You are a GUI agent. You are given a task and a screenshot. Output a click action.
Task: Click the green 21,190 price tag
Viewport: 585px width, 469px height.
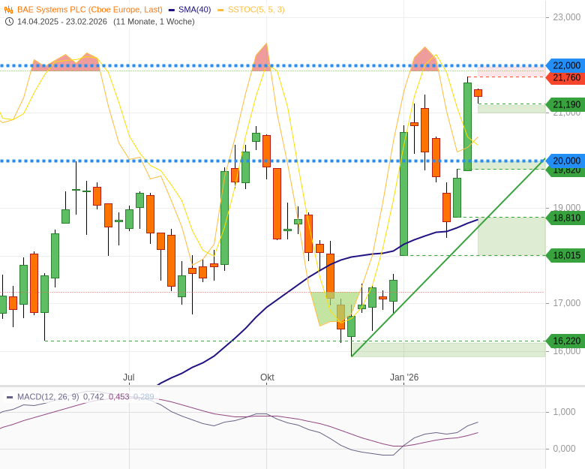point(566,104)
